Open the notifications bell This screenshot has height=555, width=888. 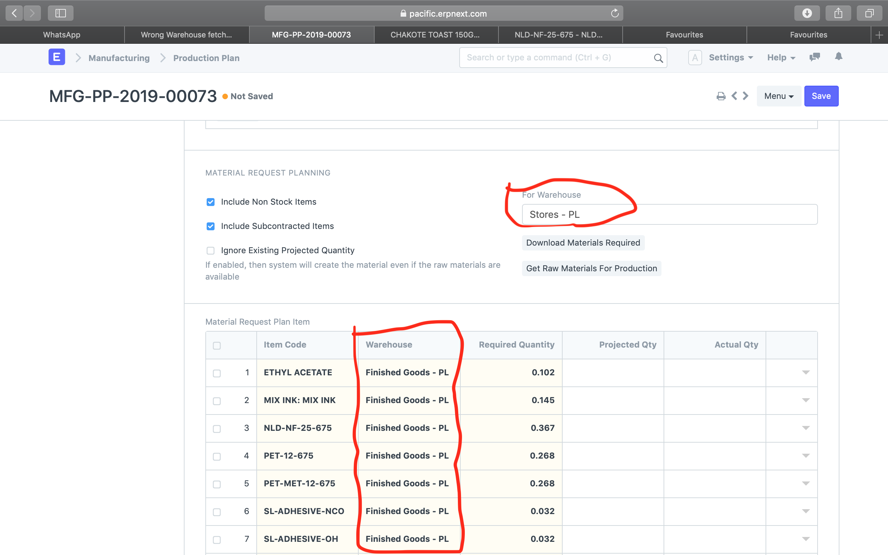pyautogui.click(x=838, y=57)
